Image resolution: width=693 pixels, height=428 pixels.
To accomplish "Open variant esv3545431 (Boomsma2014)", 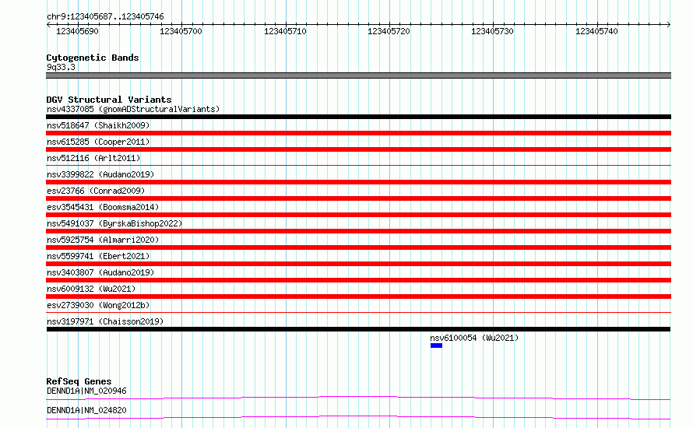I will pyautogui.click(x=103, y=207).
